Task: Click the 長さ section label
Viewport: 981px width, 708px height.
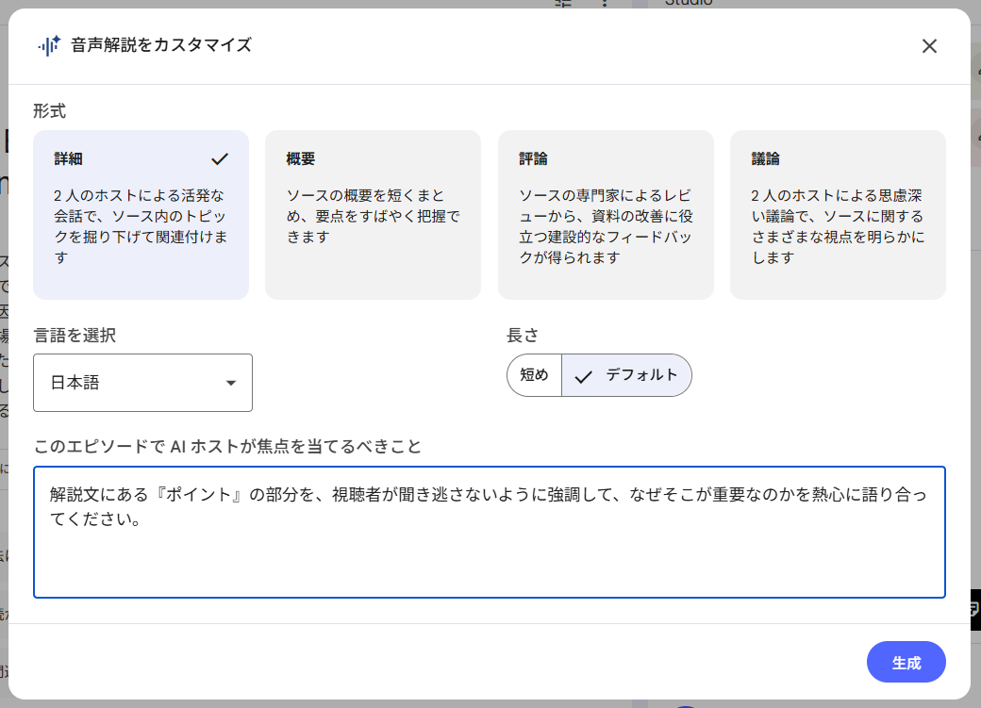Action: [x=522, y=335]
